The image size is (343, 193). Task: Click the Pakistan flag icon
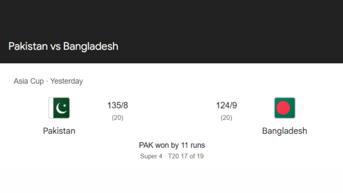pos(59,108)
